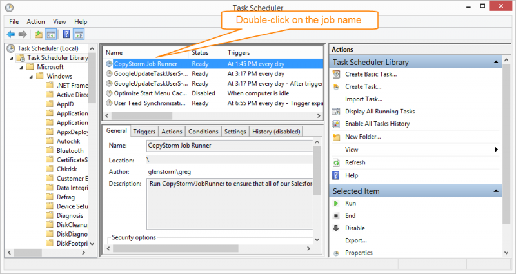Click the Status column header
Image resolution: width=516 pixels, height=274 pixels.
[206, 53]
